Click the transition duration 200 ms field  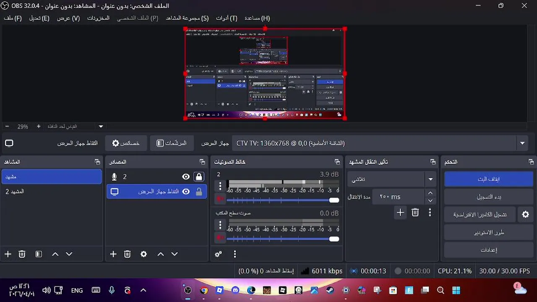click(x=399, y=197)
